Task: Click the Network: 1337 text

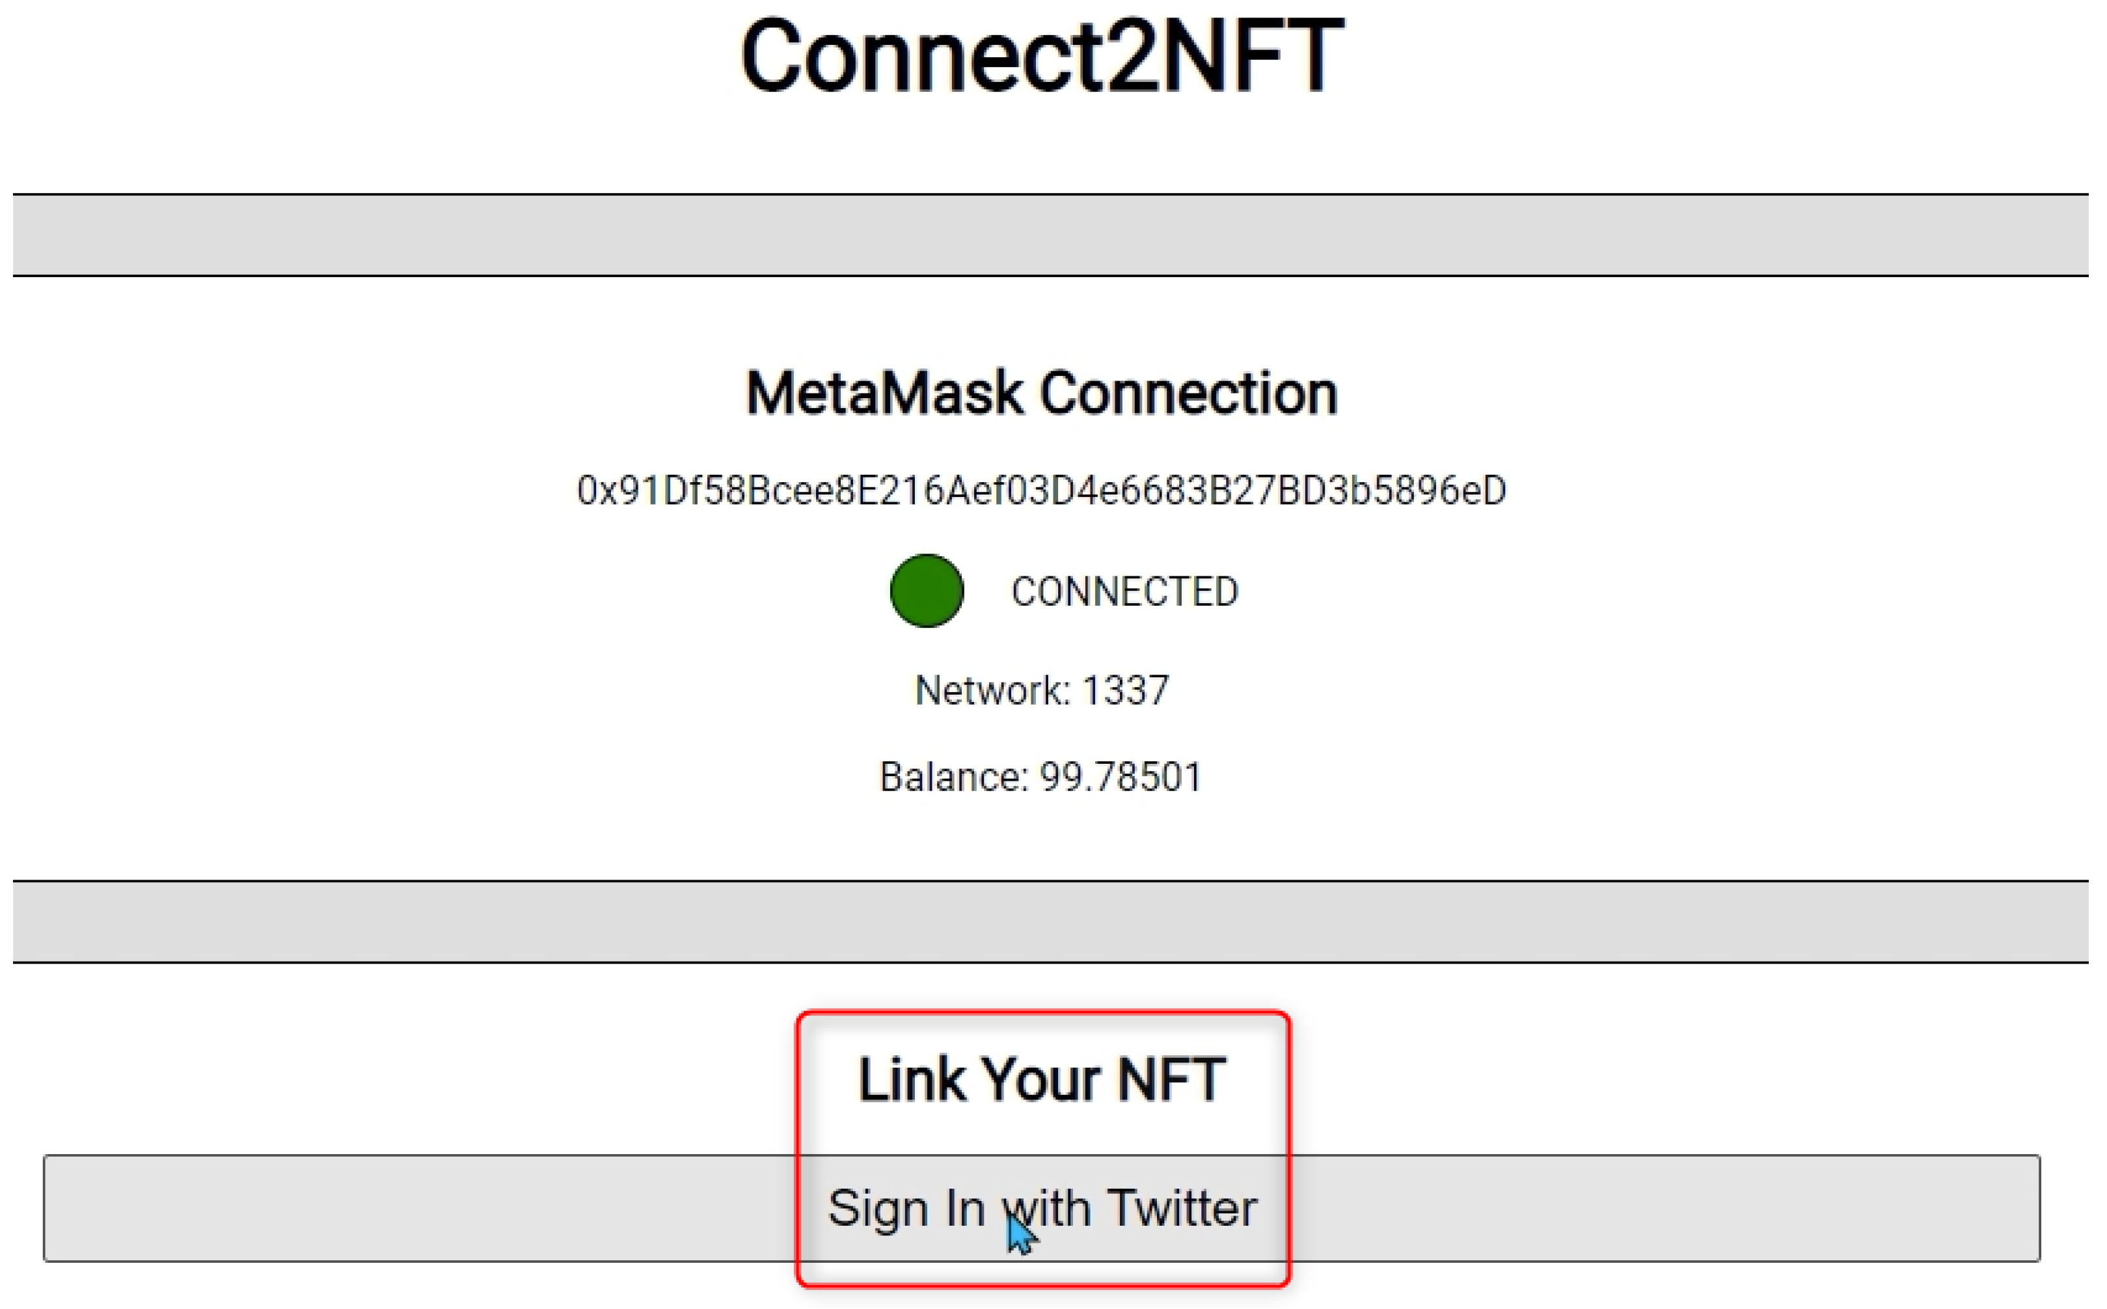Action: (x=1041, y=690)
